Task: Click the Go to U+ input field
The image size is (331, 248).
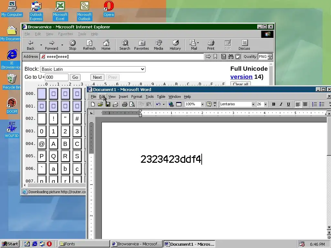Action: [57, 77]
